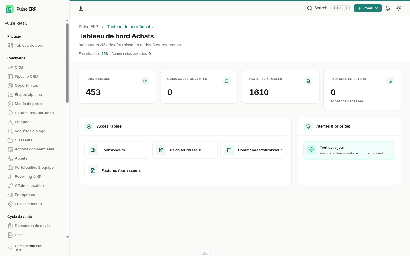Select Étapes pipeline
410x256 pixels.
click(32, 95)
